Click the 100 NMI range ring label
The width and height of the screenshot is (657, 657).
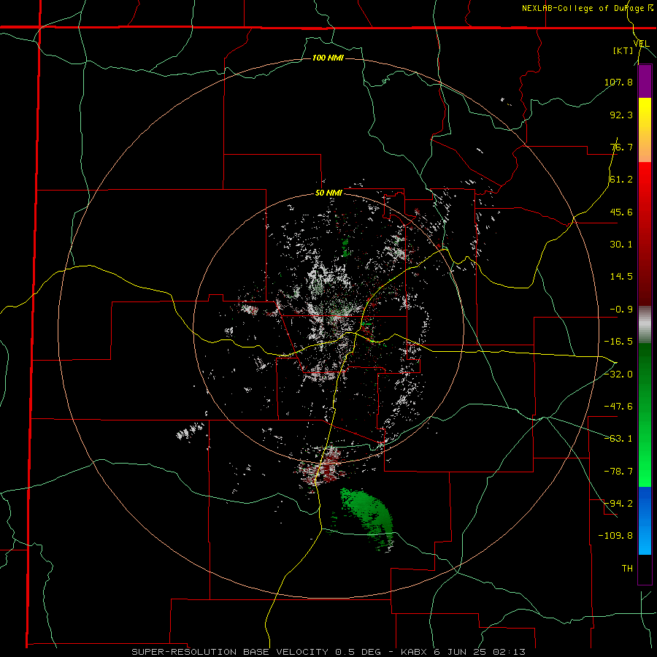(x=328, y=58)
